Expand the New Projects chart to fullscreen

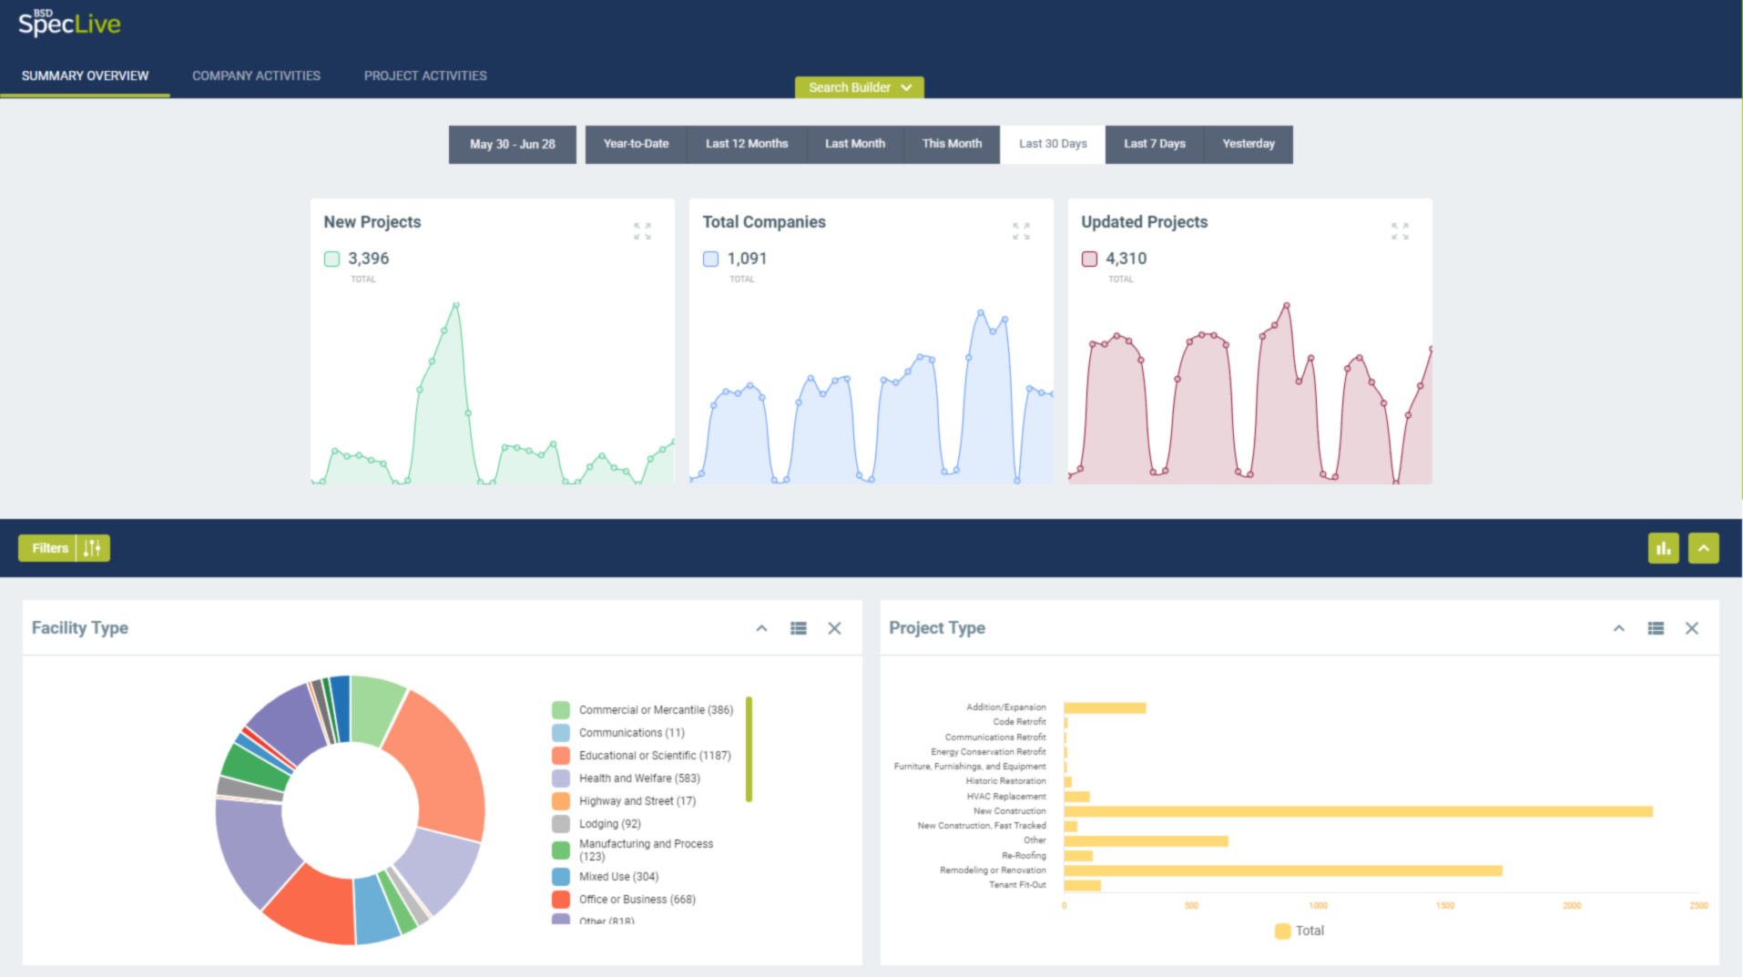click(642, 231)
